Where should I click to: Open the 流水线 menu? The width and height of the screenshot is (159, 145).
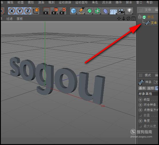pyautogui.click(x=107, y=2)
